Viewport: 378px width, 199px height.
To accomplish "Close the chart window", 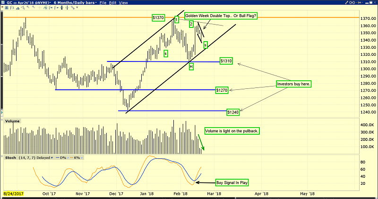I will click(375, 2).
